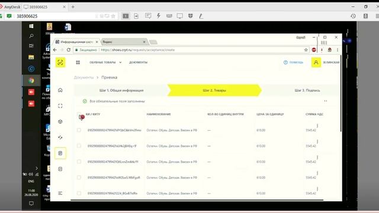Viewport: 379px width, 213px height.
Task: Open AnyDesk permissions shield icon
Action: [x=191, y=16]
